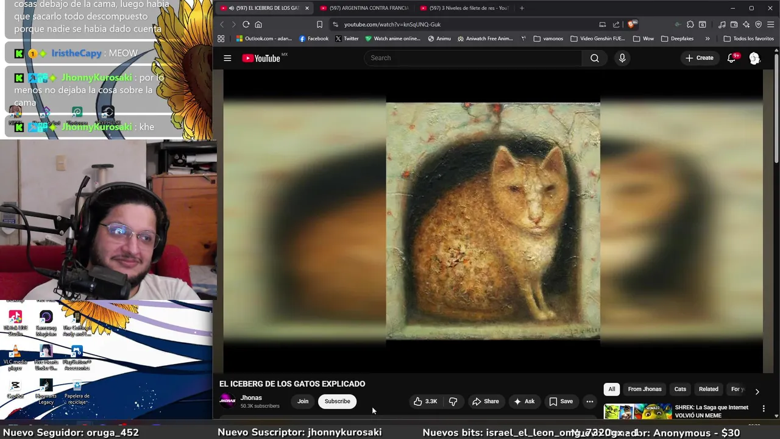Click the browser address bar URL

pyautogui.click(x=392, y=24)
